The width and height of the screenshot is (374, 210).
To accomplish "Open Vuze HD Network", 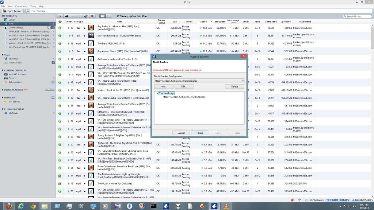I will tap(18, 74).
